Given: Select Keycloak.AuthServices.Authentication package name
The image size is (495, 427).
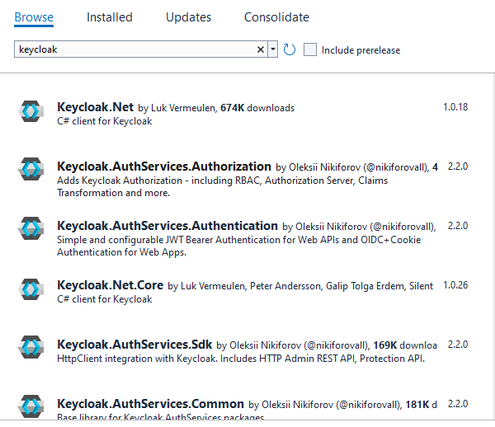Looking at the screenshot, I should (x=167, y=226).
